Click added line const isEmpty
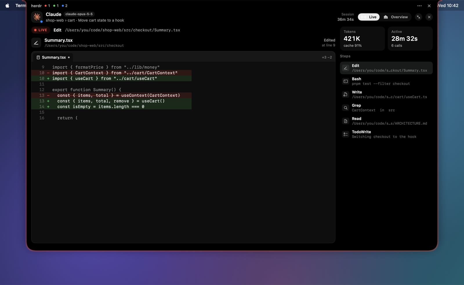464x285 pixels. 111,107
